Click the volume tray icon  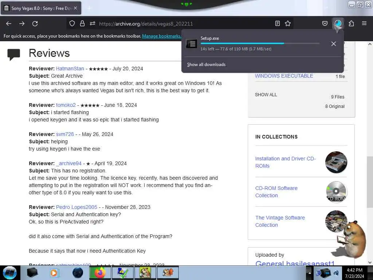(336, 273)
